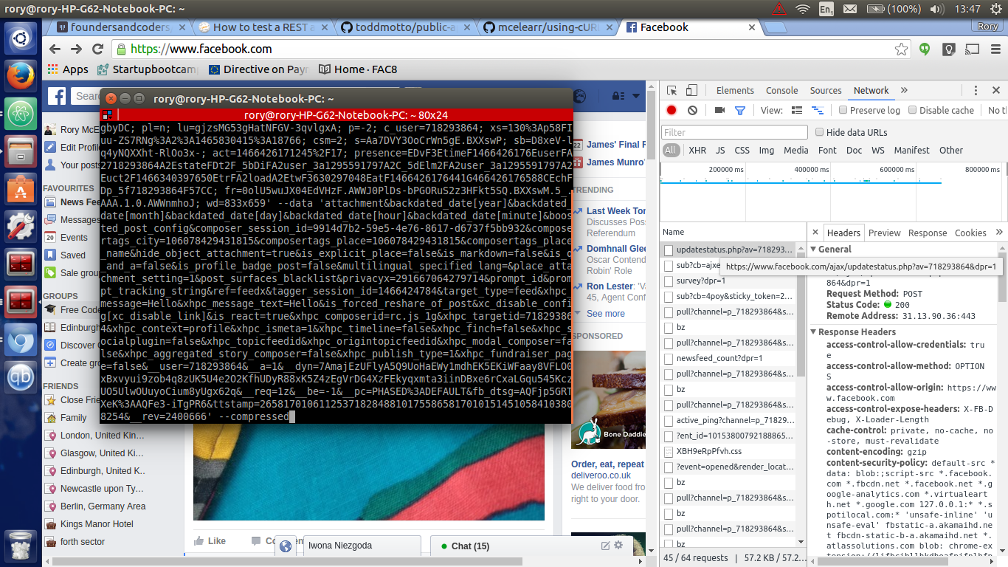Tick the checkbox beside updatestatus.php request
The image size is (1008, 567).
669,250
